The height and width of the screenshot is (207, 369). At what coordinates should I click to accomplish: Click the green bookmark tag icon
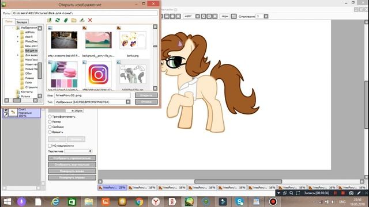tap(66, 20)
